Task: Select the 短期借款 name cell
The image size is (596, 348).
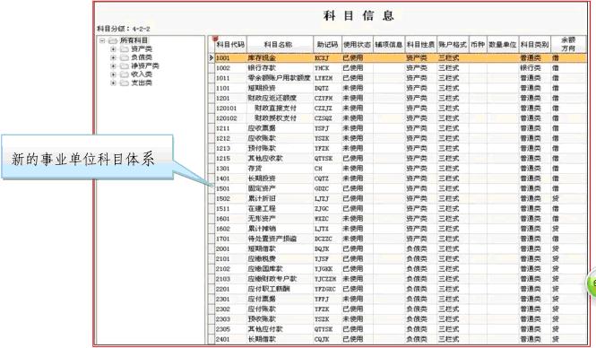Action: coord(280,248)
